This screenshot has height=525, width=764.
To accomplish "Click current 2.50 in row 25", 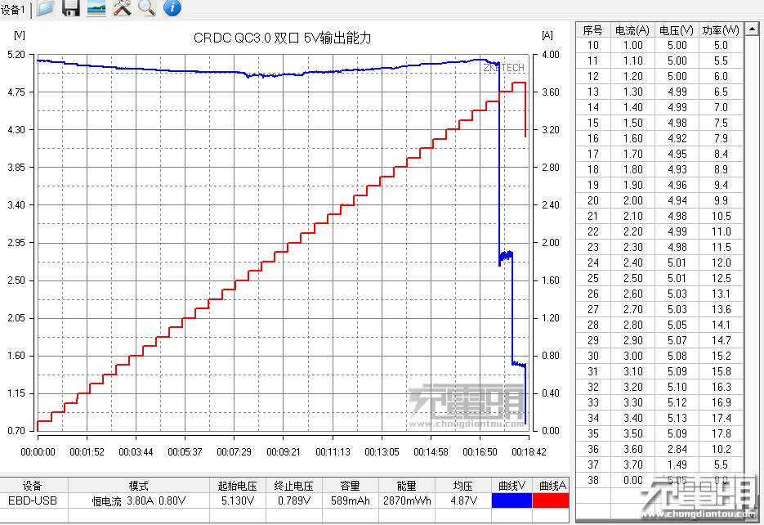I will 633,278.
